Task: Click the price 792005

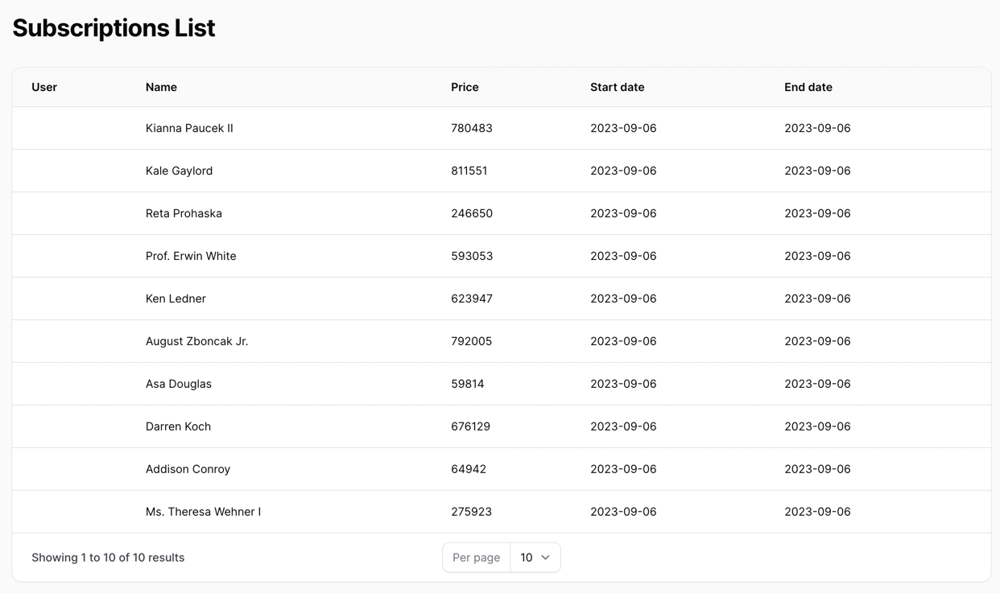Action: [472, 341]
